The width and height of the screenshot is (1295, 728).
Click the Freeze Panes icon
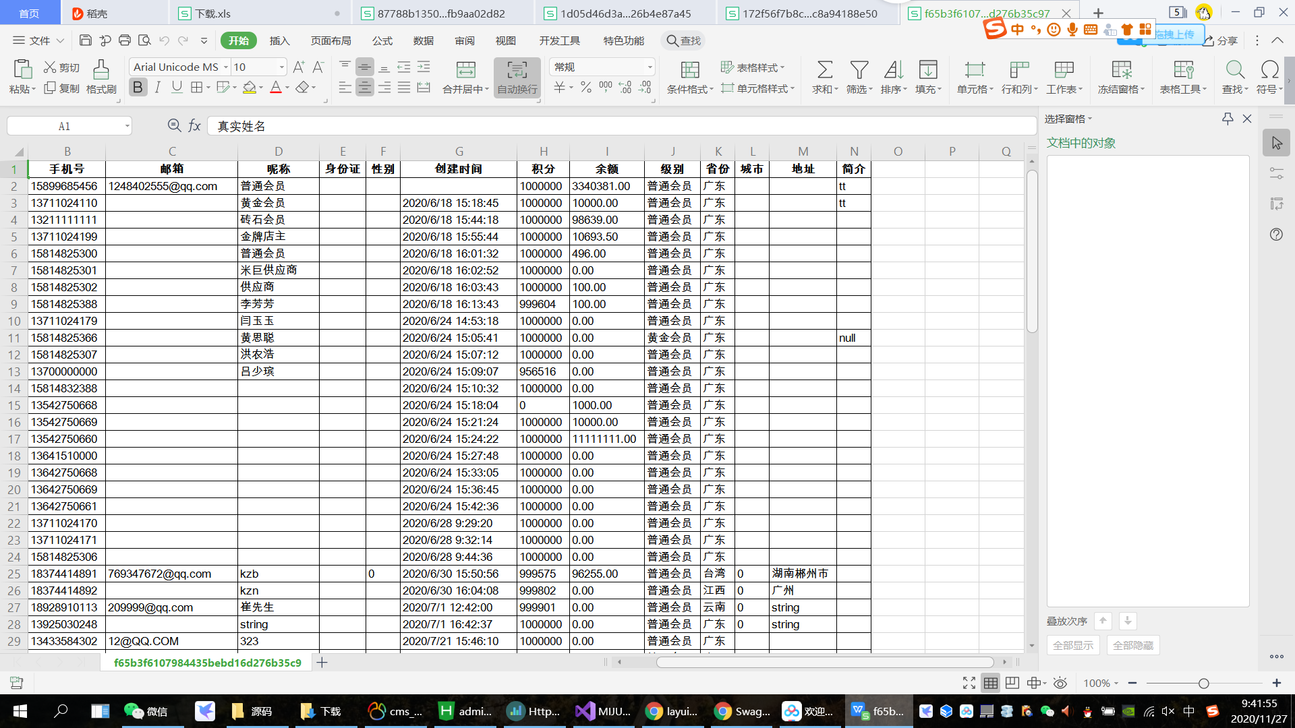[x=1121, y=70]
